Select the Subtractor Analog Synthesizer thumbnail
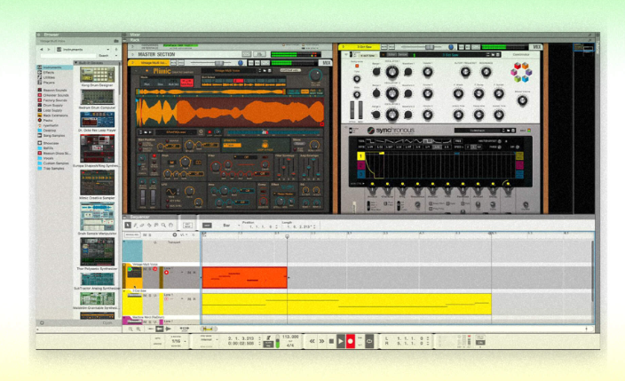Image resolution: width=625 pixels, height=381 pixels. click(98, 279)
